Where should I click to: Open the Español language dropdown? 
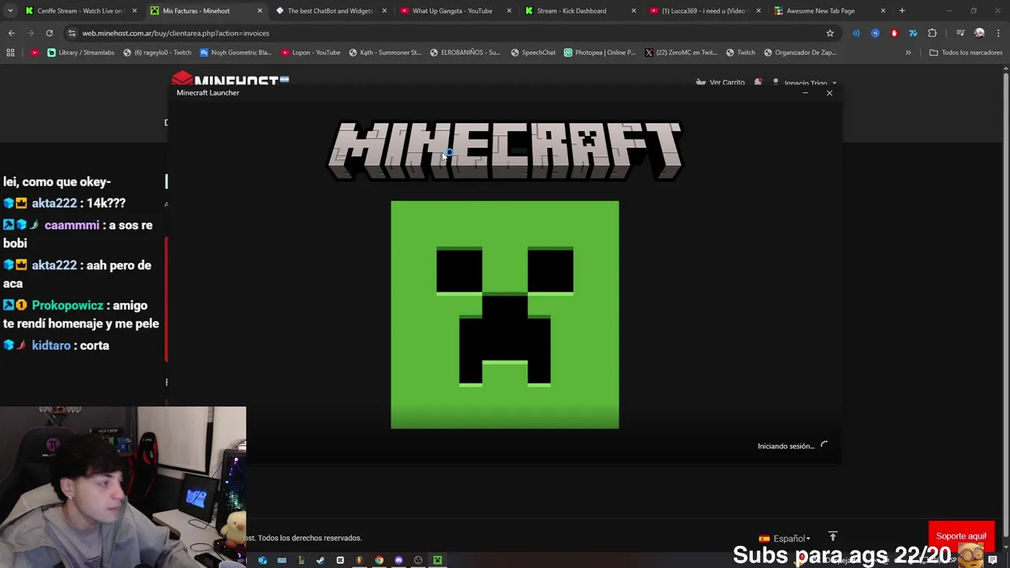[784, 539]
